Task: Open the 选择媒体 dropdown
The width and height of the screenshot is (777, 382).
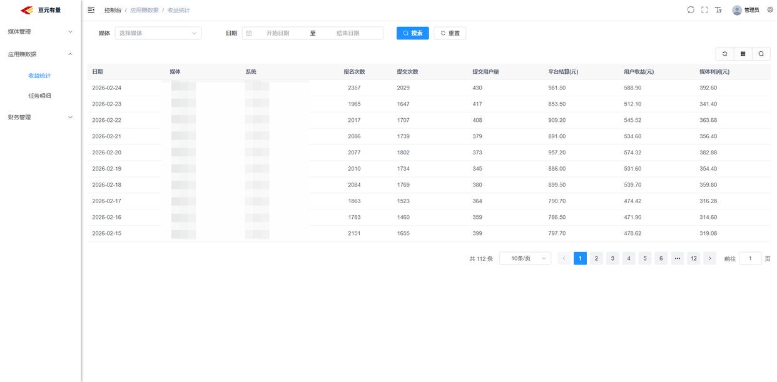Action: pyautogui.click(x=158, y=33)
